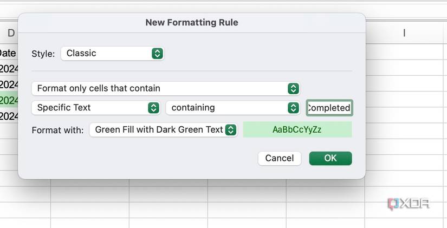Click the green arrows icon next to Specific Text
447x228 pixels.
pos(153,108)
